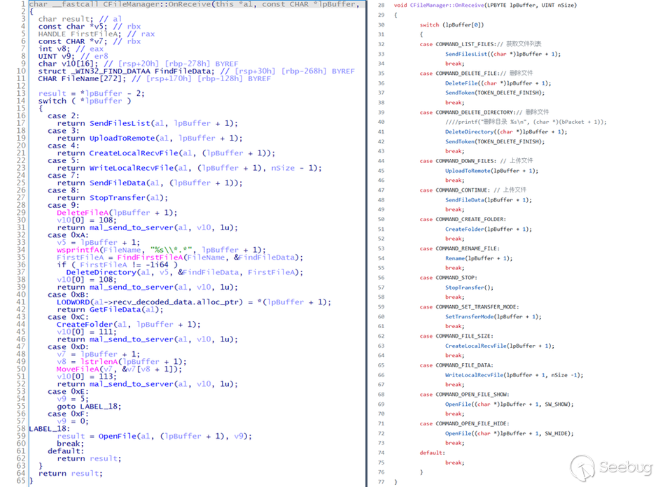
Task: Click default: label in decompiled pane
Action: tap(66, 451)
